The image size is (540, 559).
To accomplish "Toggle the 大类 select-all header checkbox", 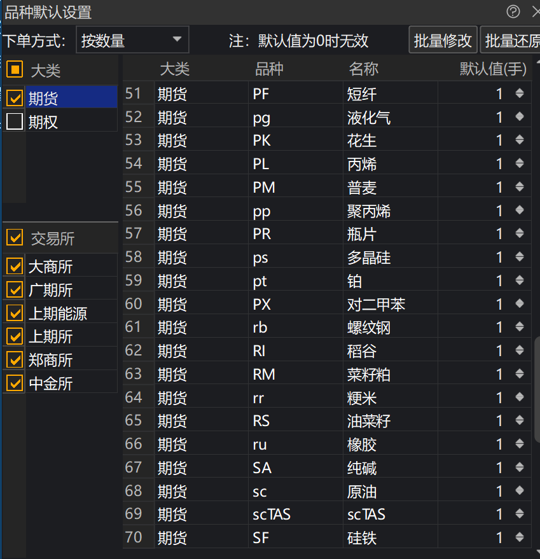I will tap(15, 69).
